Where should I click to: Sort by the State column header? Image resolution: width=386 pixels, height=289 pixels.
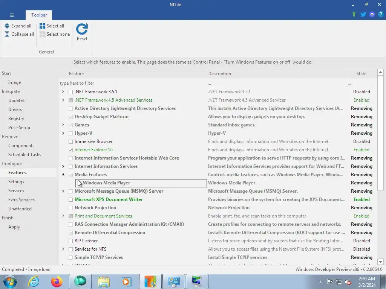pyautogui.click(x=361, y=74)
